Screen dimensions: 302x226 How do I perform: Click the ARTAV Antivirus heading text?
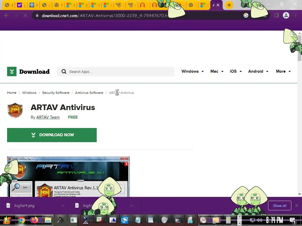(x=63, y=107)
